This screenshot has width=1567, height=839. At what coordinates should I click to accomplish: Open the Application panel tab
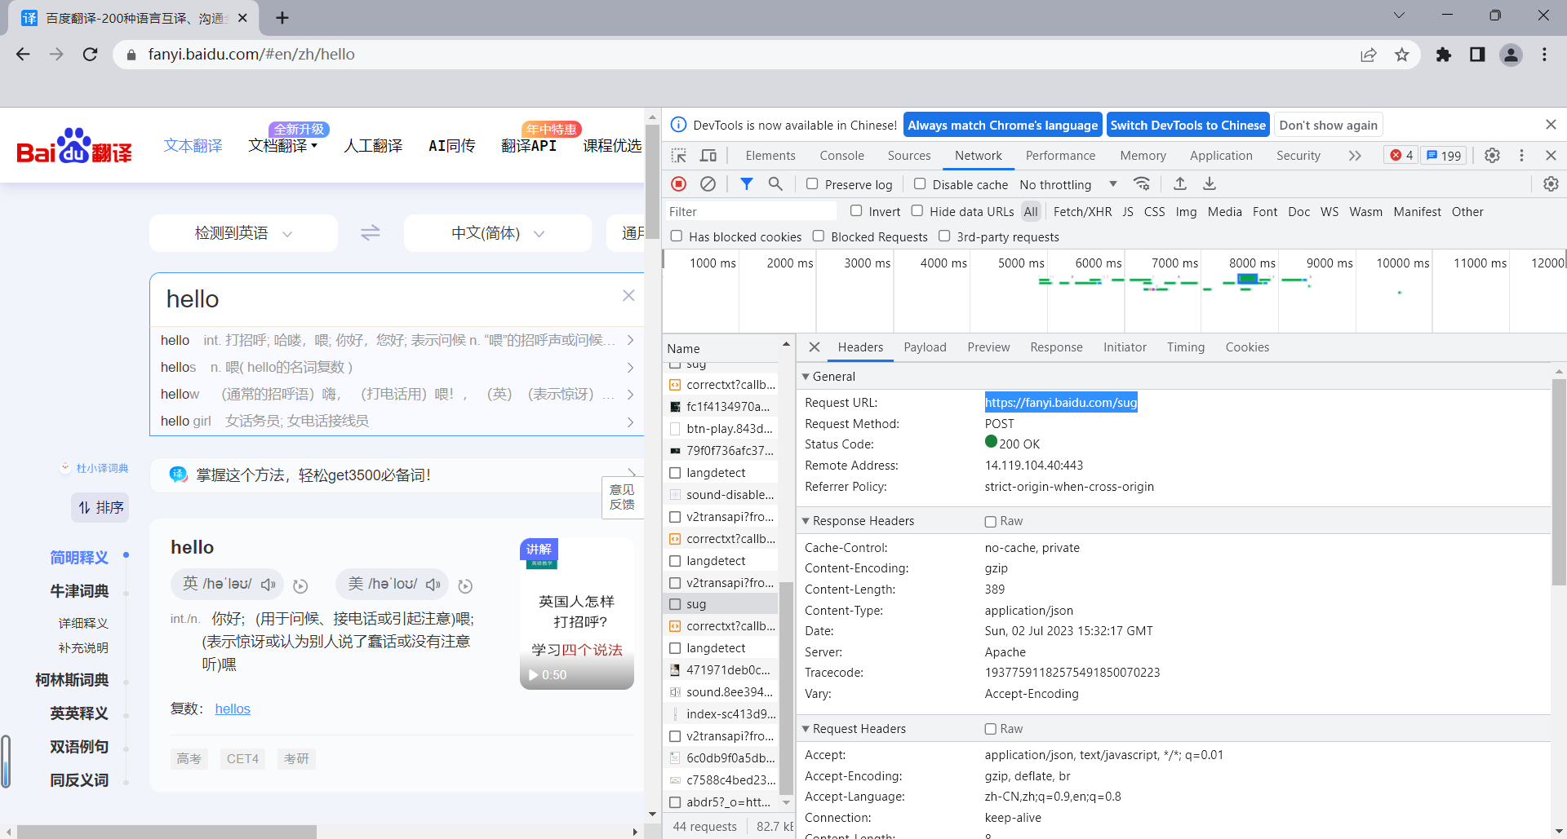click(x=1221, y=156)
